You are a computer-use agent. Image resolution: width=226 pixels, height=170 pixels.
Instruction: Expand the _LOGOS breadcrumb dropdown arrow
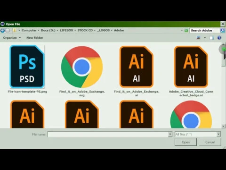pos(112,30)
